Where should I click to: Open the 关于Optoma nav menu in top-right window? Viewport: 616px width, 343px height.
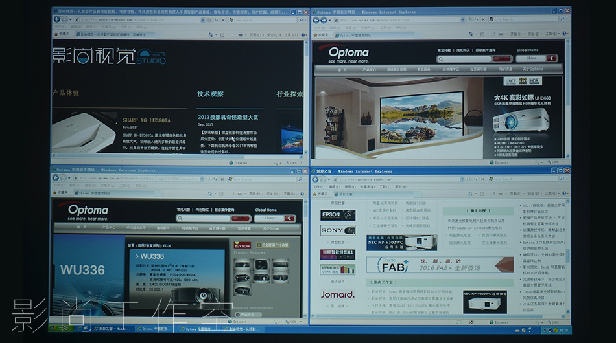coord(533,69)
